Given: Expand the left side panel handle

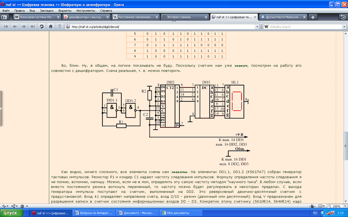Looking at the screenshot, I should pyautogui.click(x=1, y=108).
